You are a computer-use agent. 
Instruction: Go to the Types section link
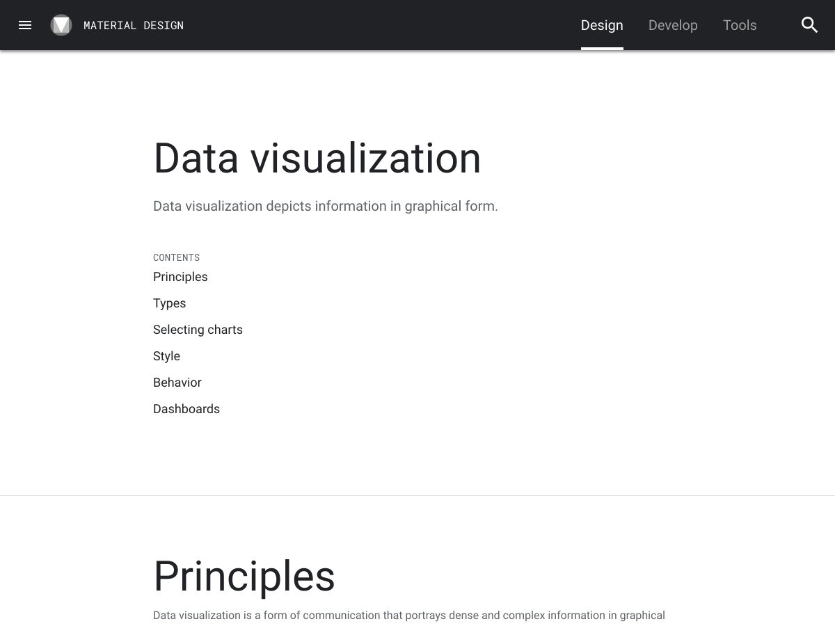pos(169,303)
